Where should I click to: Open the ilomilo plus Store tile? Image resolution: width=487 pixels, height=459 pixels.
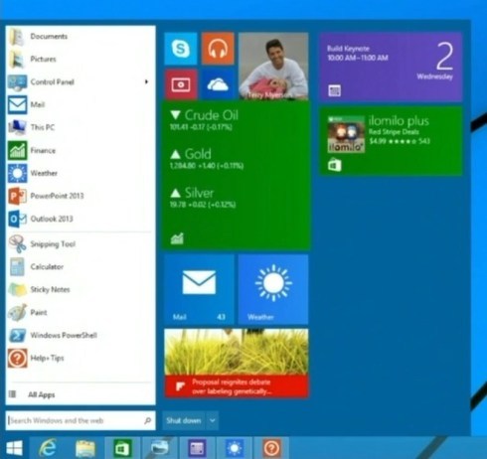tap(391, 141)
